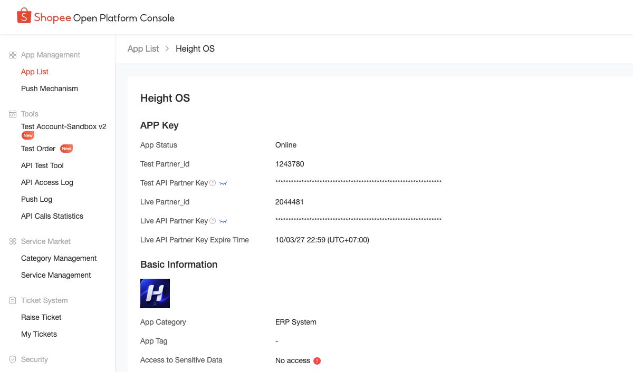Click the Basic Information section heading
This screenshot has height=372, width=633.
coord(179,265)
